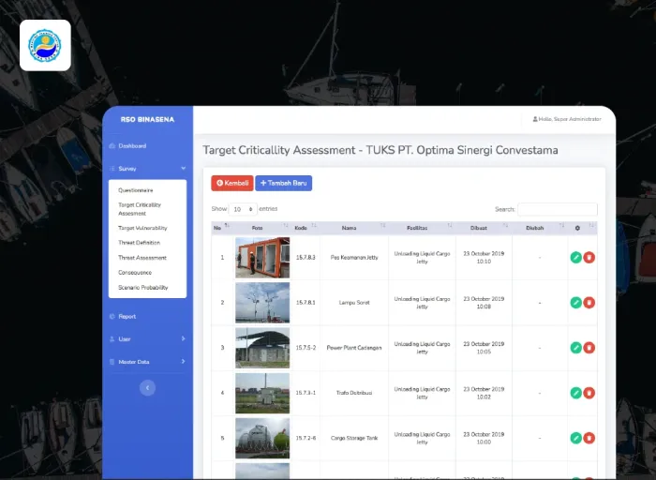The width and height of the screenshot is (656, 480).
Task: Click date 23 October 2019 10:00
Action: (x=484, y=438)
